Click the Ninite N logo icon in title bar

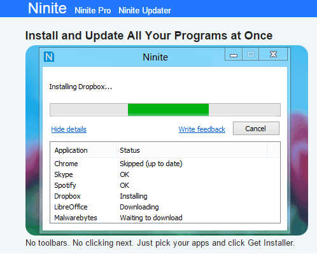tap(49, 57)
